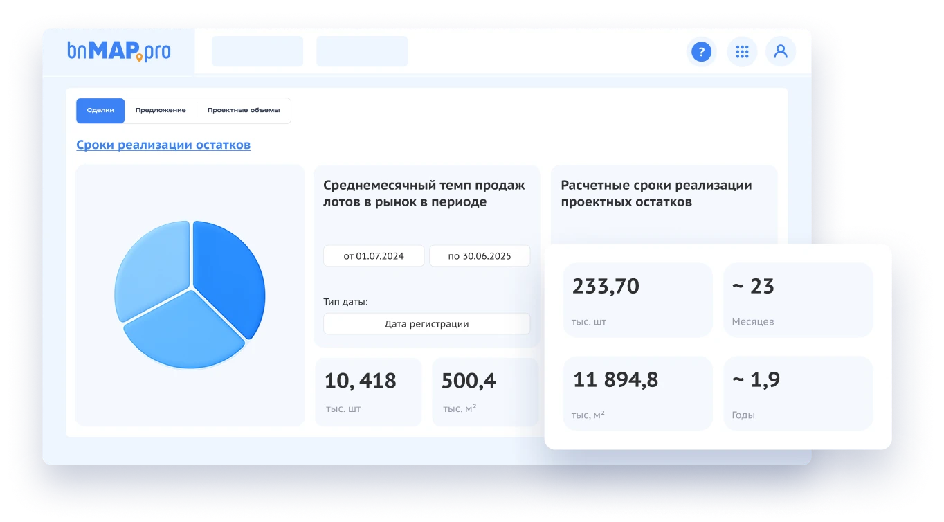Image resolution: width=944 pixels, height=522 pixels.
Task: Click the apps grid icon in the header
Action: click(x=741, y=51)
